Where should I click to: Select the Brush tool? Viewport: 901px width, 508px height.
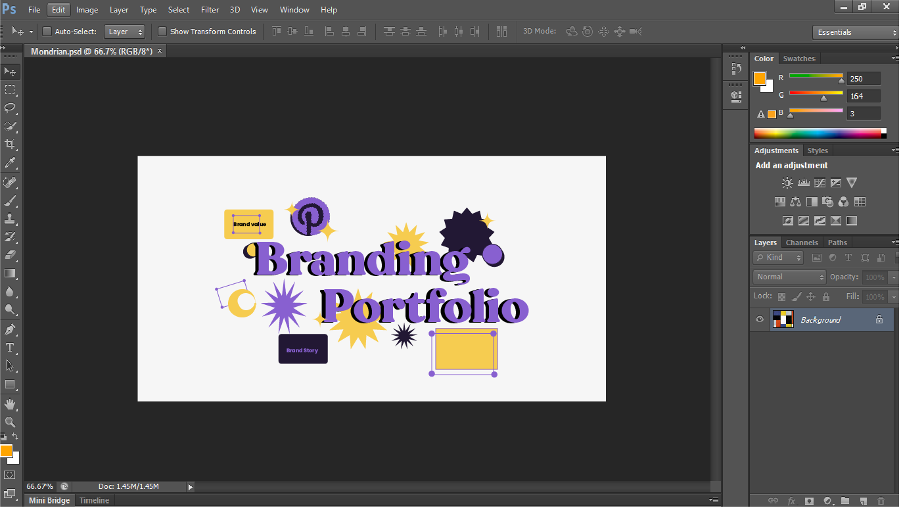click(10, 200)
